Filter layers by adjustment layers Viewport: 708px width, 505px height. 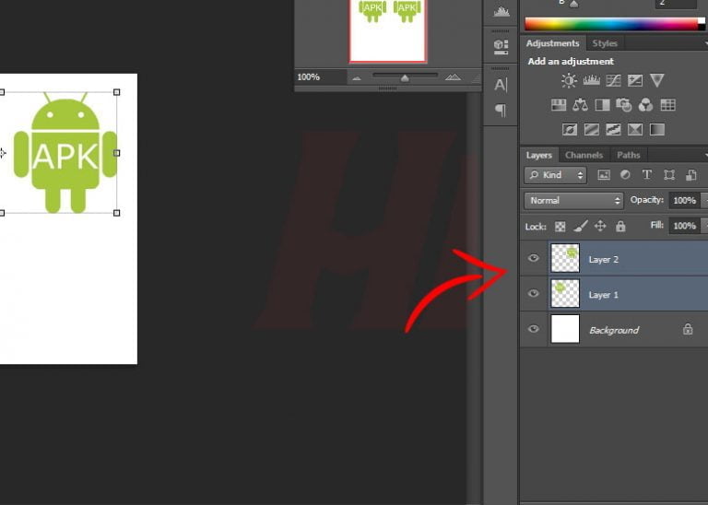pyautogui.click(x=625, y=175)
